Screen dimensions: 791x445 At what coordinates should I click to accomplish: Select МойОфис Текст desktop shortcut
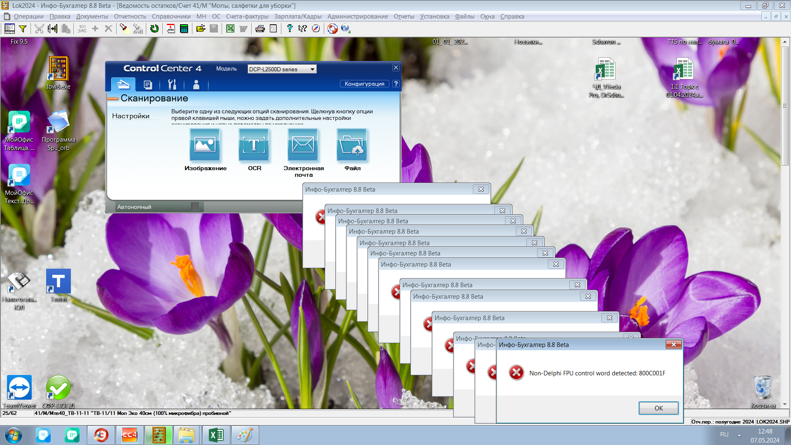19,184
